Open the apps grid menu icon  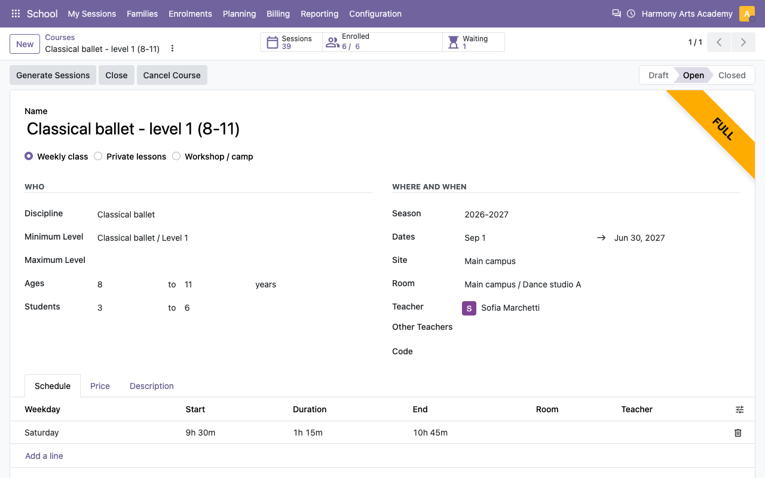16,13
